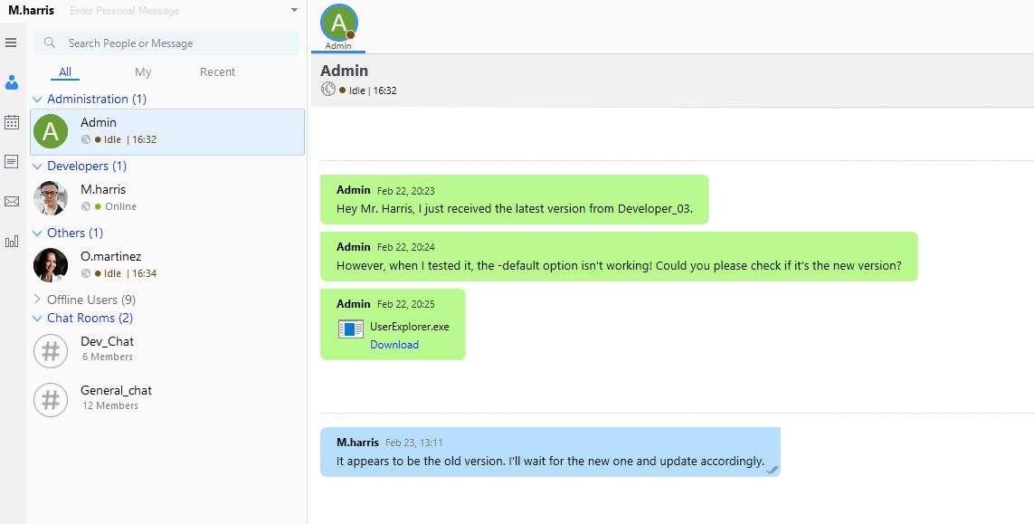Click the Admin heading in chat header
This screenshot has height=524, width=1034.
(345, 71)
